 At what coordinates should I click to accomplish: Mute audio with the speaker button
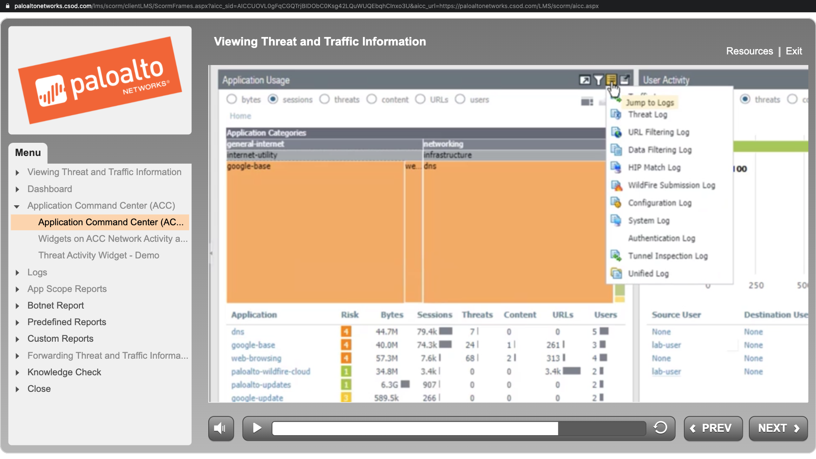coord(221,428)
